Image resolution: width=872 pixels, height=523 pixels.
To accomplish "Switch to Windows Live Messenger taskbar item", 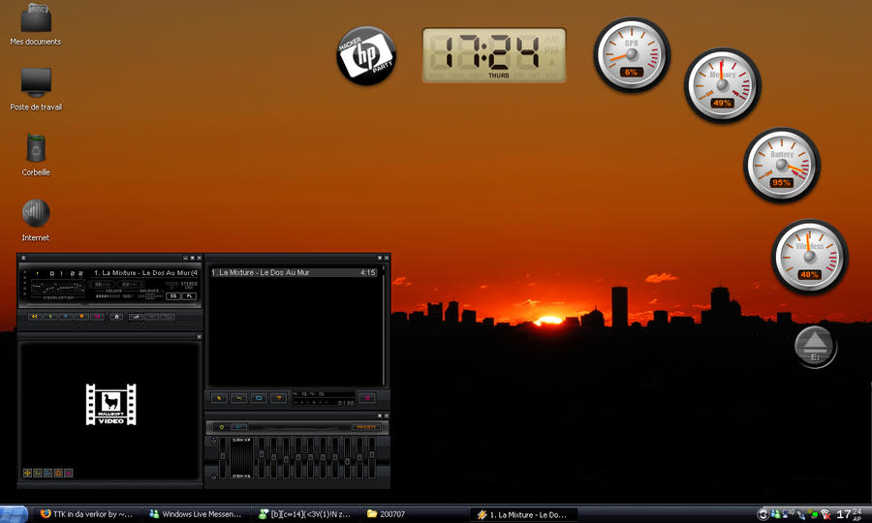I will 195,514.
